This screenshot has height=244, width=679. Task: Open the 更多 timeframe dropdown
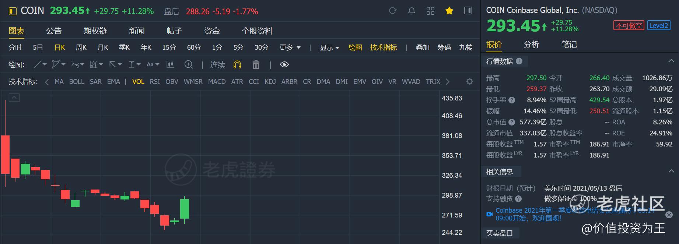click(x=290, y=47)
